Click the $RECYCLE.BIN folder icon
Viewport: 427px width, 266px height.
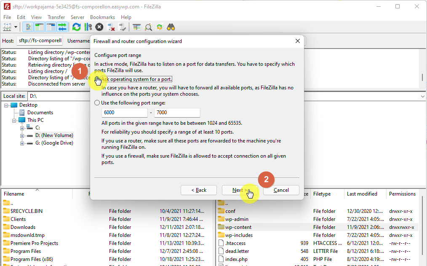6,211
